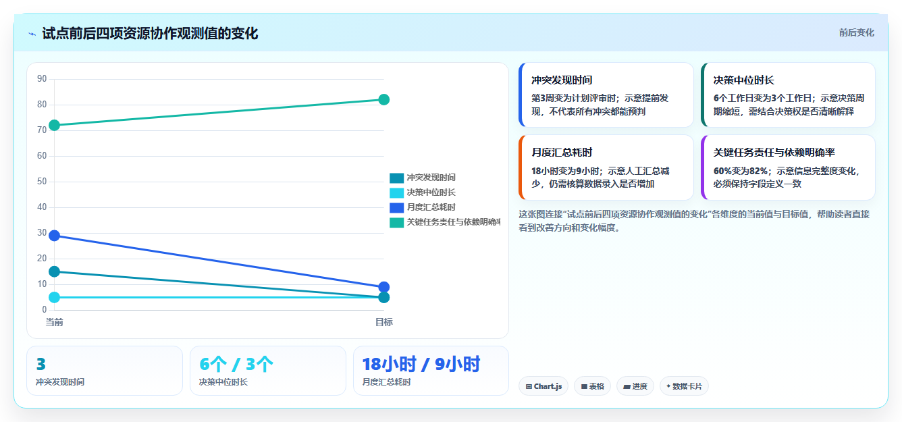Click legend label 关键任务责任与依赖明确率
Viewport: 902px width, 422px height.
point(454,222)
